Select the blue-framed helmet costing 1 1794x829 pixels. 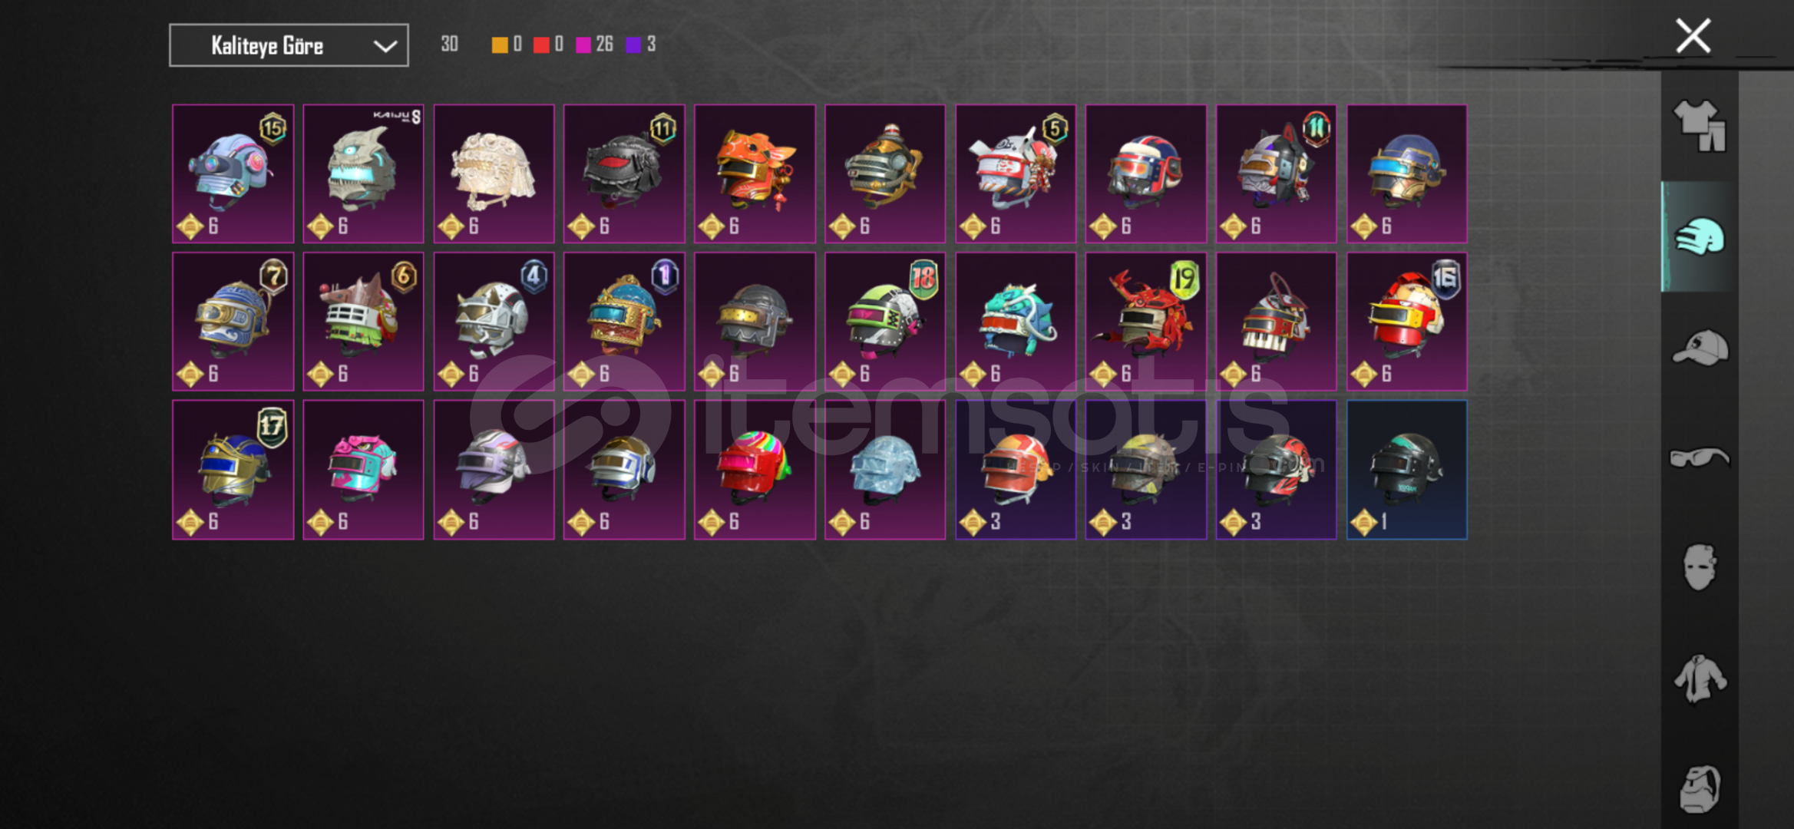tap(1407, 470)
